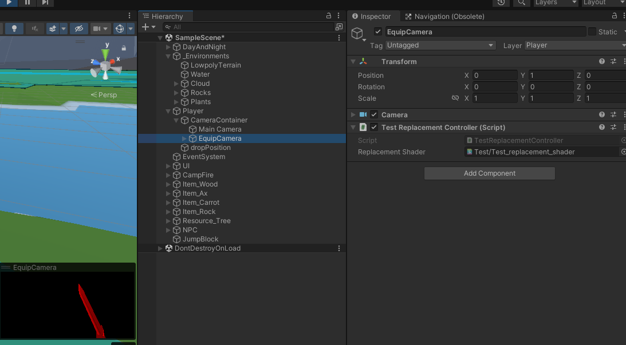Toggle hidden objects visibility eye icon
626x345 pixels.
click(x=78, y=28)
